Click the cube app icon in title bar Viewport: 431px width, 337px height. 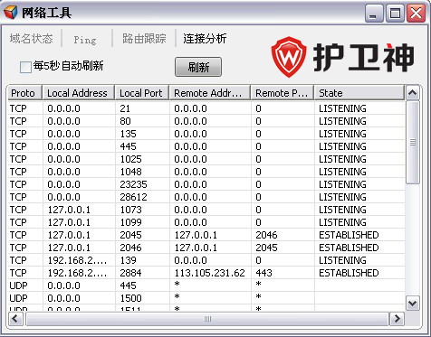point(10,13)
